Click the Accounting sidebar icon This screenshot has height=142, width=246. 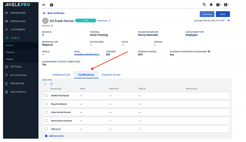(x=6, y=75)
